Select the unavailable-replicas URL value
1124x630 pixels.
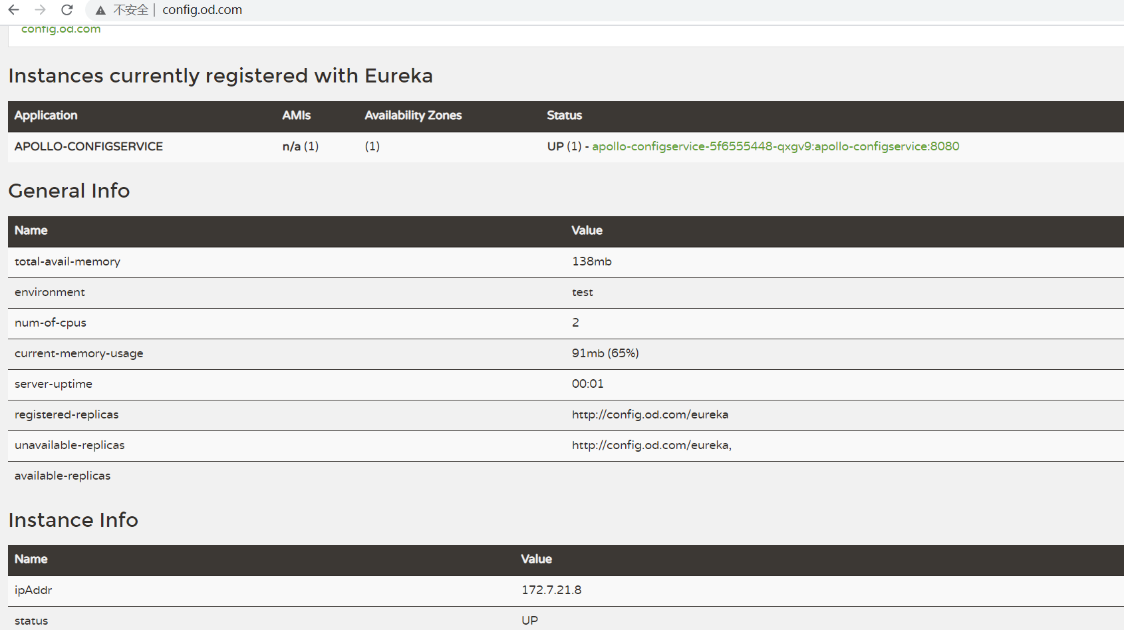tap(652, 445)
